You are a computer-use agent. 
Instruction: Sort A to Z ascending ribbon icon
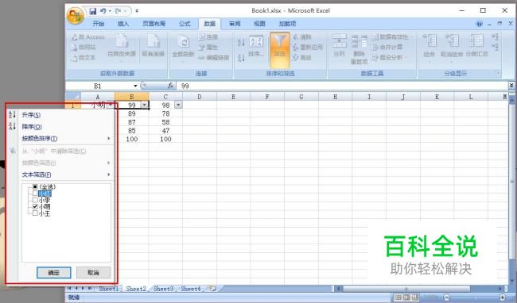pyautogui.click(x=241, y=42)
